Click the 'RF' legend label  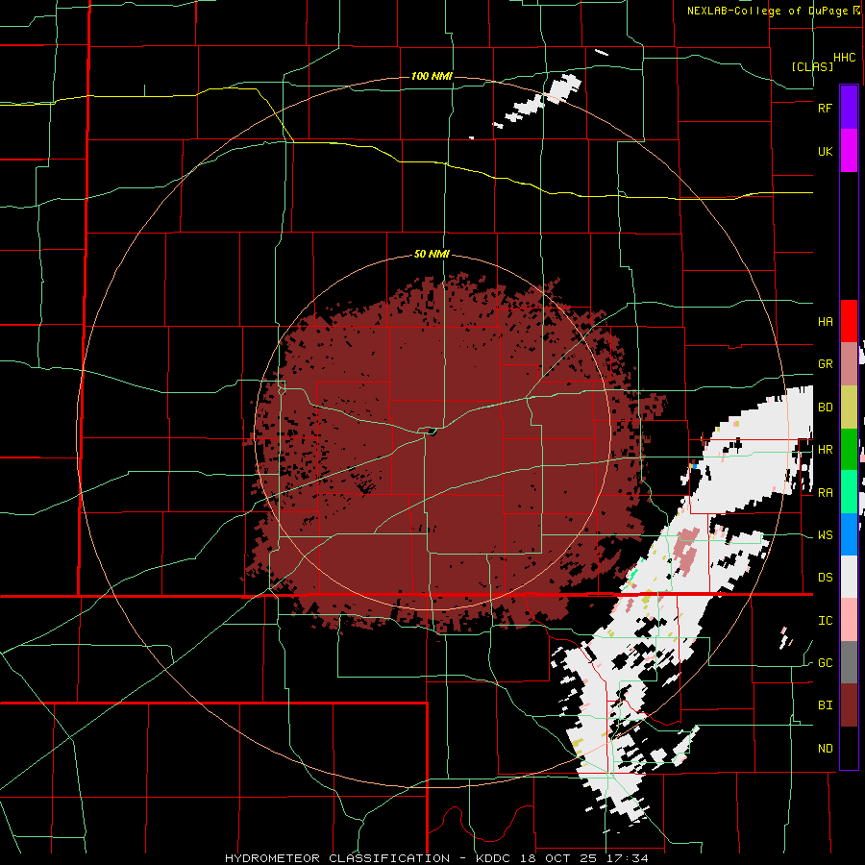825,109
